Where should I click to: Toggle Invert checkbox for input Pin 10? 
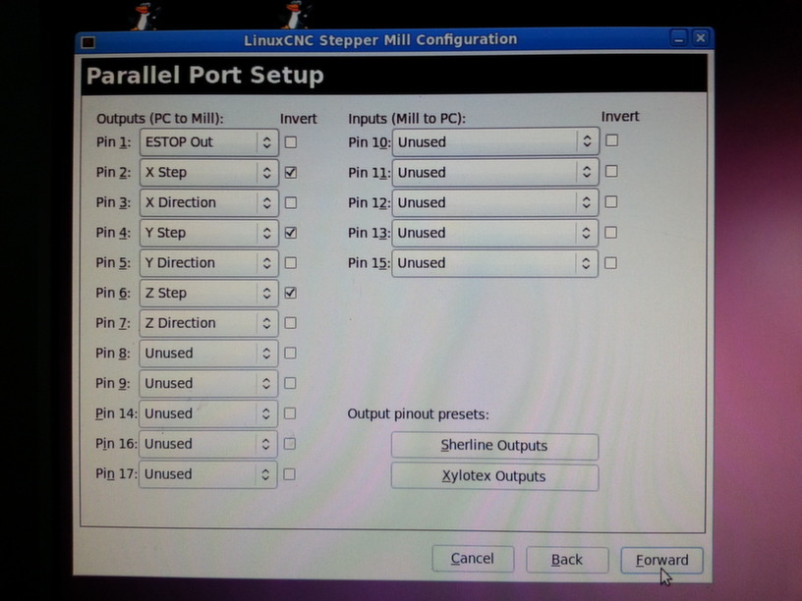(x=611, y=140)
